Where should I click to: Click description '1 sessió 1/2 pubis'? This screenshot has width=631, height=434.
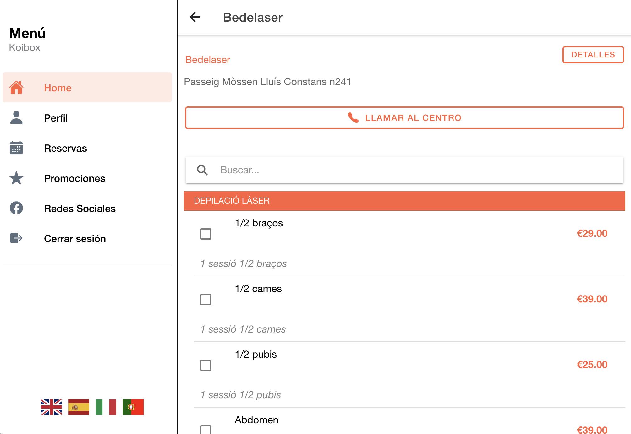(241, 395)
